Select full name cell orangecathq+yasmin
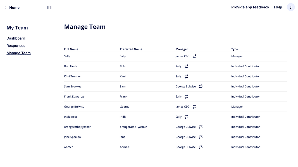The height and width of the screenshot is (167, 298). pos(78,127)
